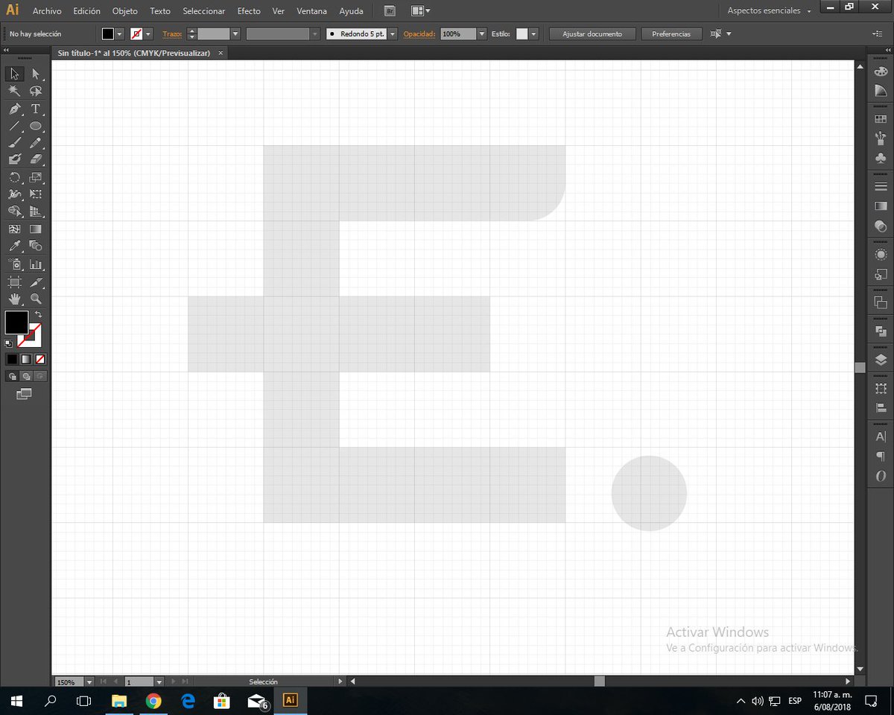Select the Shape Builder tool
This screenshot has width=894, height=715.
pyautogui.click(x=14, y=212)
